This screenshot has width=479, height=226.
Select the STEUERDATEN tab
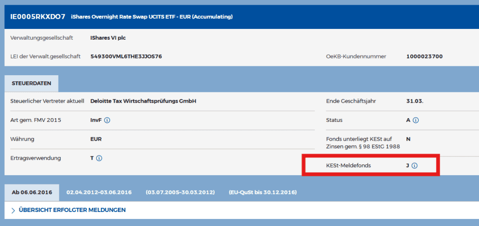click(31, 83)
